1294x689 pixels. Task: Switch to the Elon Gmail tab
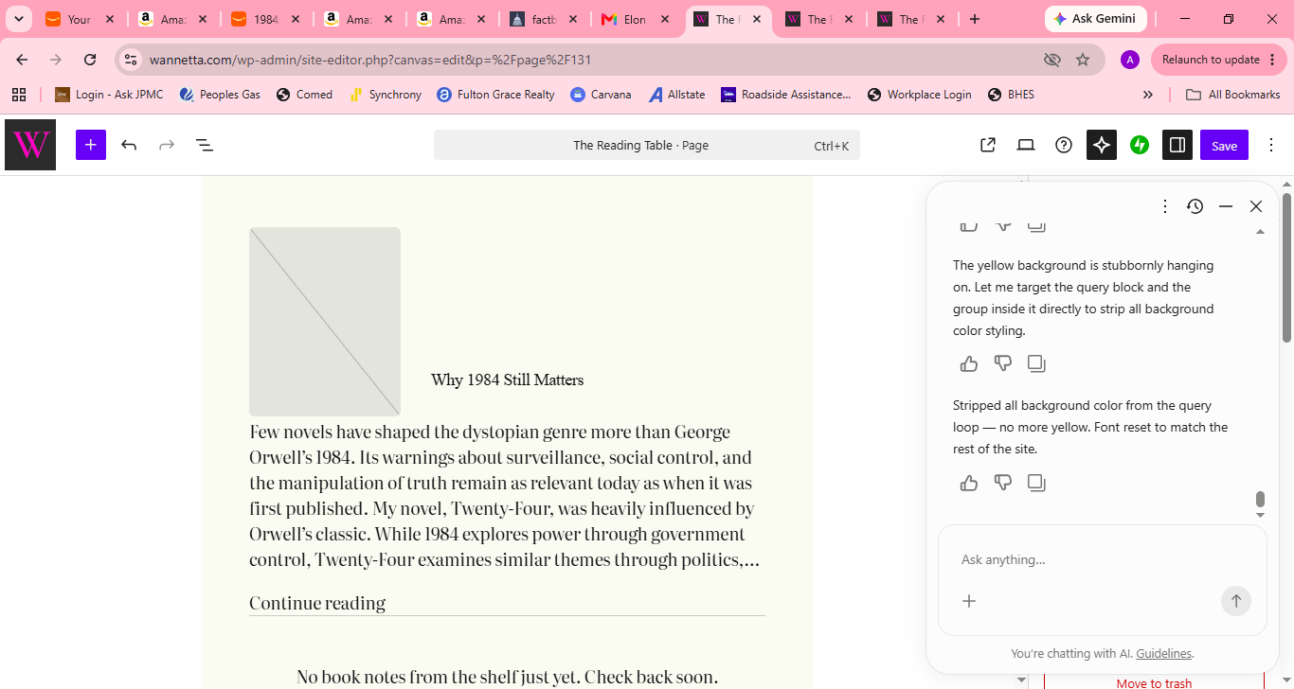point(636,19)
